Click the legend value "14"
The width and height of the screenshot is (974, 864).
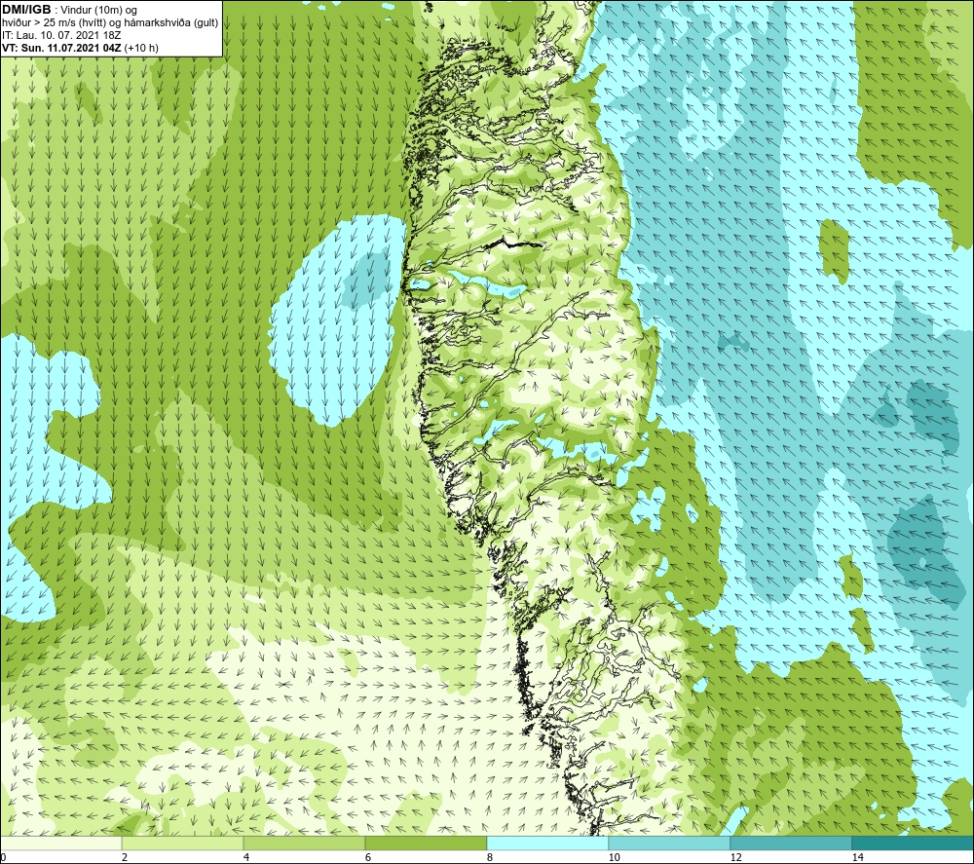(x=857, y=857)
